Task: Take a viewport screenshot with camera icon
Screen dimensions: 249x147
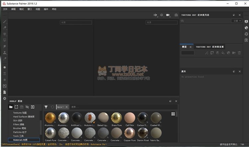Action: point(176,15)
